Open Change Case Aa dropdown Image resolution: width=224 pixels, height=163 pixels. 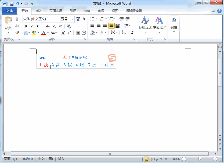click(x=53, y=33)
